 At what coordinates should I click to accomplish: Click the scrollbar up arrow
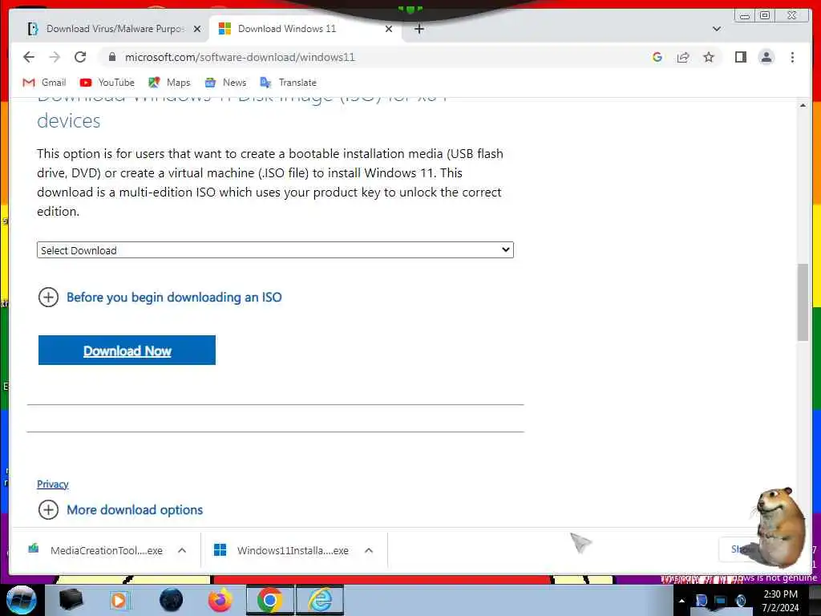pos(803,105)
